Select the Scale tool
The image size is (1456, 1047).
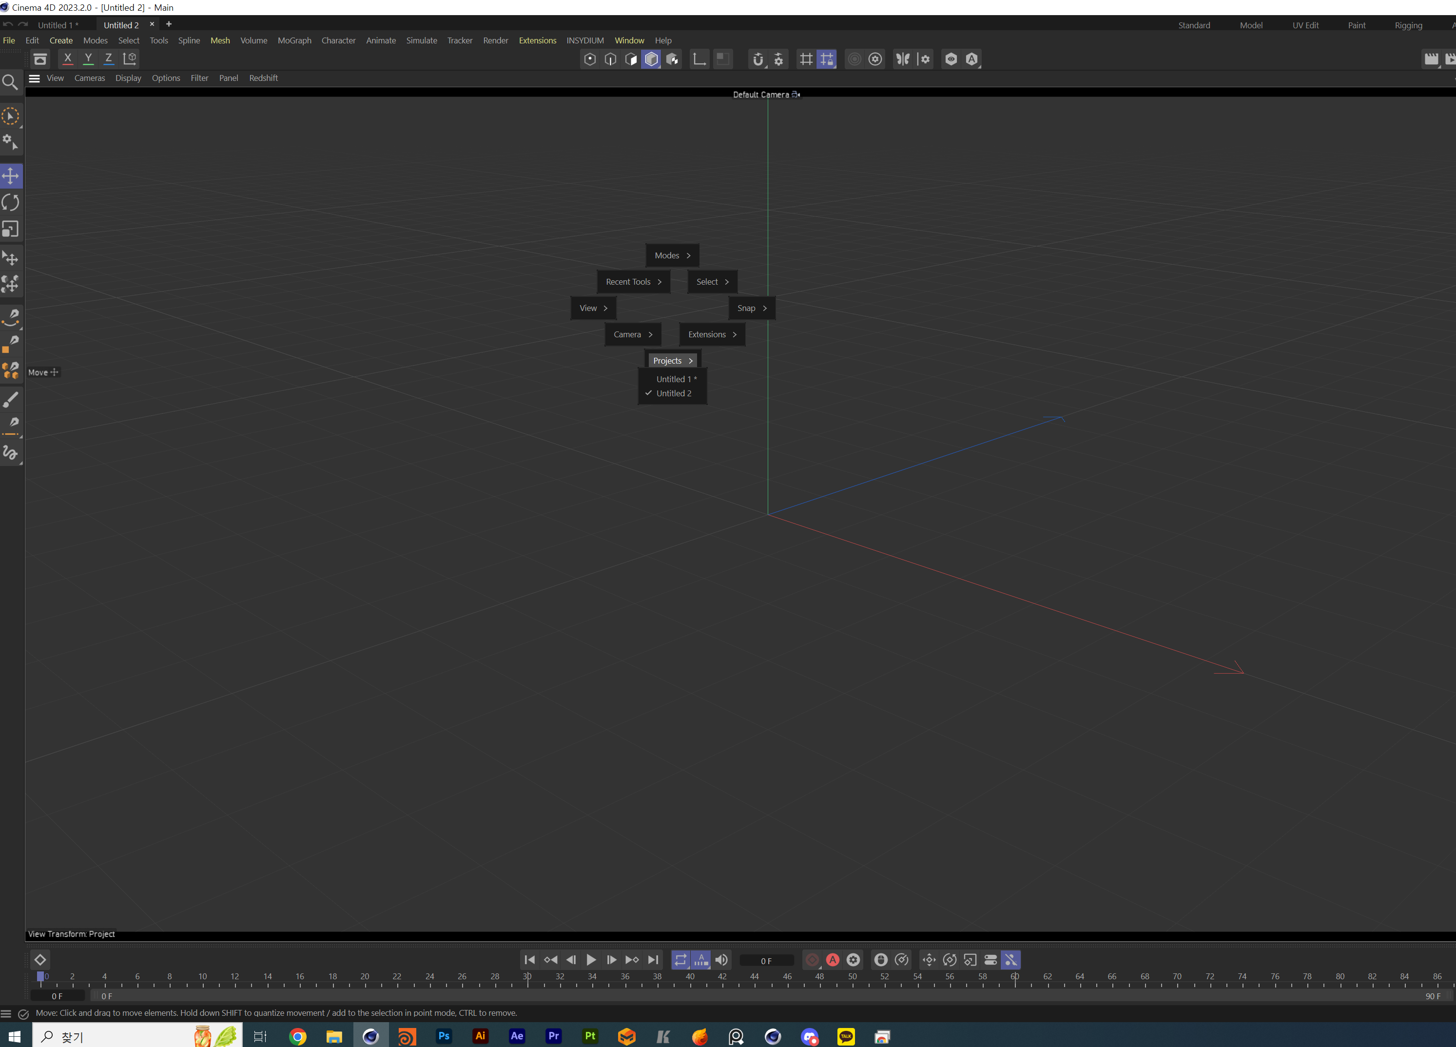[11, 229]
